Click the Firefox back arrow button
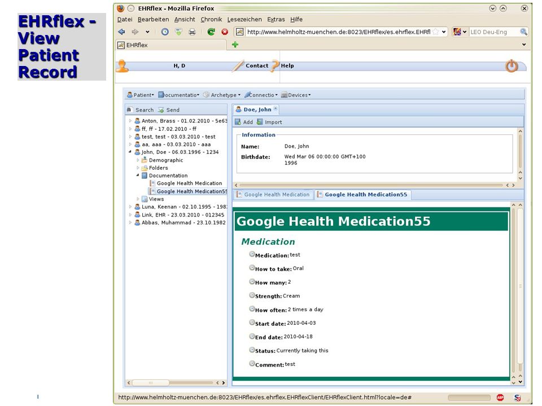Screen dimensions: 542x406 tap(121, 32)
